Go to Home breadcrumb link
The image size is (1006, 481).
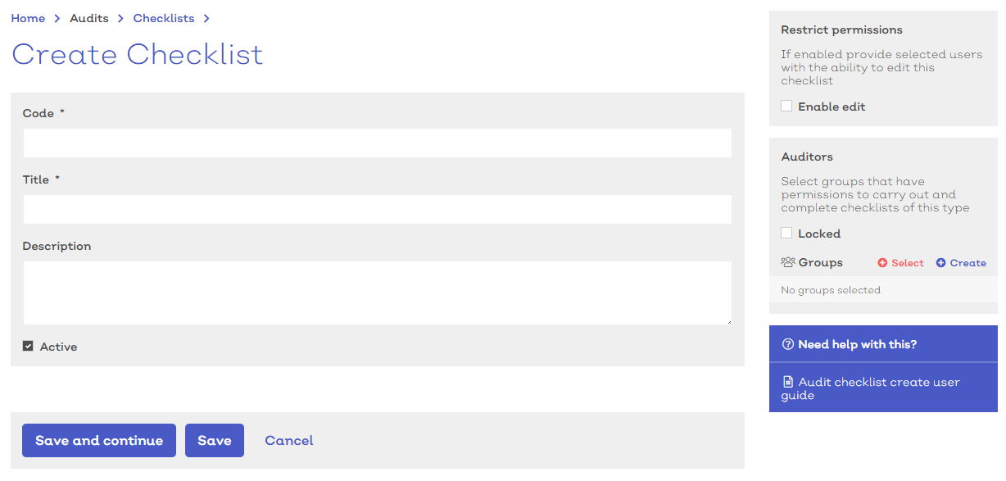pyautogui.click(x=28, y=18)
